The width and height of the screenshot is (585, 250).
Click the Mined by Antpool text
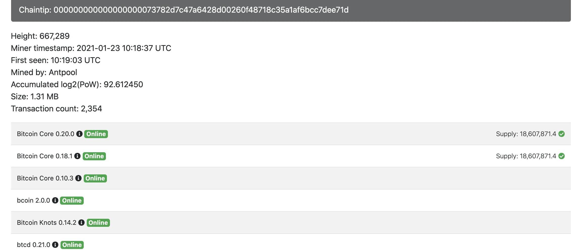click(x=44, y=72)
